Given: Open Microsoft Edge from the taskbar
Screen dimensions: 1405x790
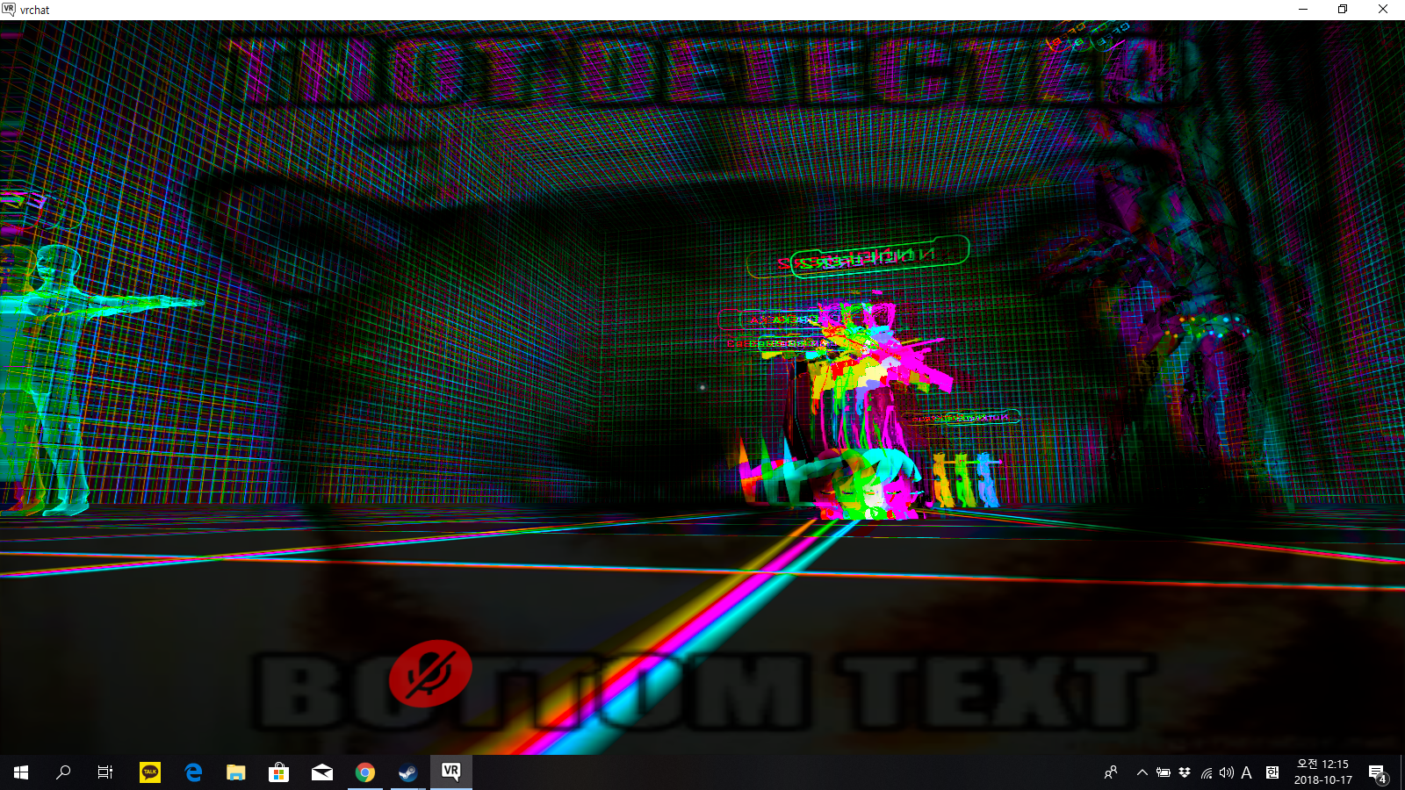Looking at the screenshot, I should tap(193, 772).
